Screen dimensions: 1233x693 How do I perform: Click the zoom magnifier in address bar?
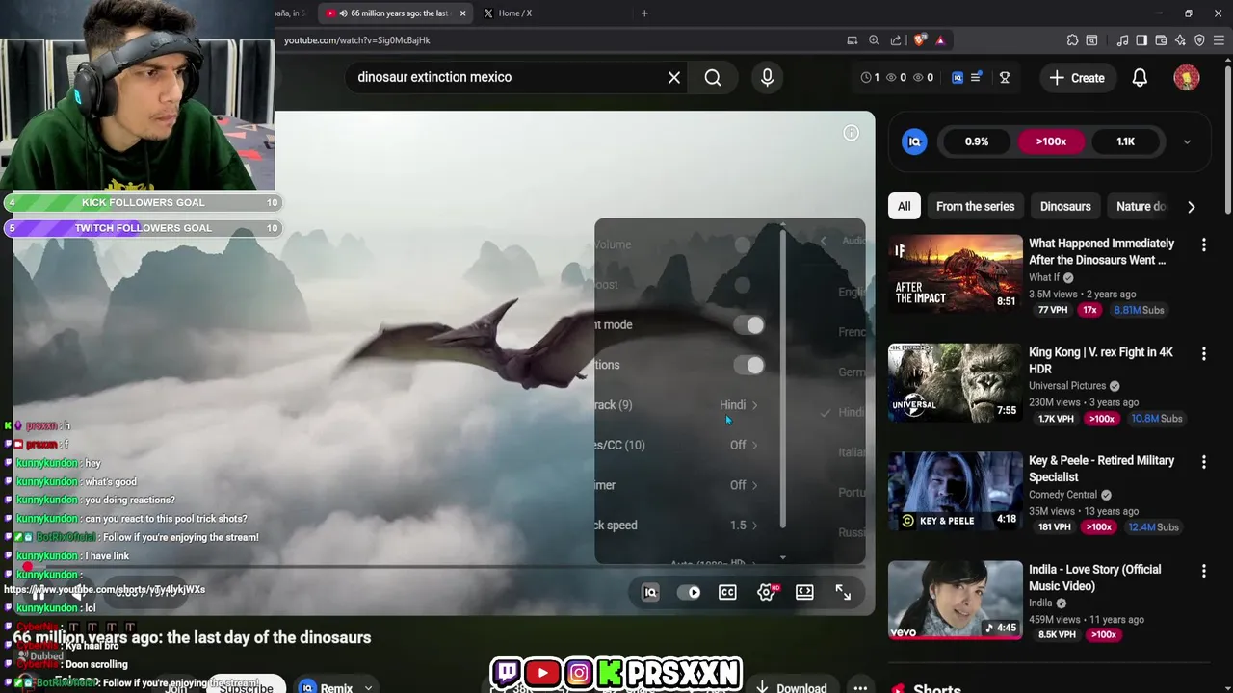[874, 40]
